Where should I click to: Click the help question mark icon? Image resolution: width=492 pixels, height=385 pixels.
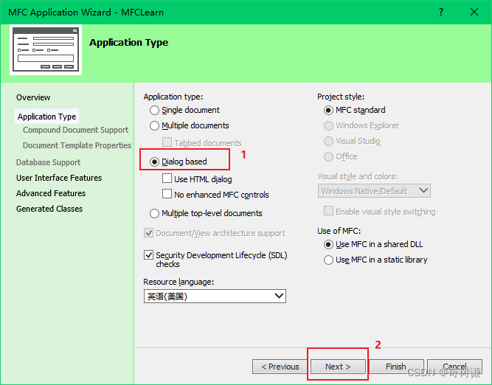pyautogui.click(x=441, y=13)
